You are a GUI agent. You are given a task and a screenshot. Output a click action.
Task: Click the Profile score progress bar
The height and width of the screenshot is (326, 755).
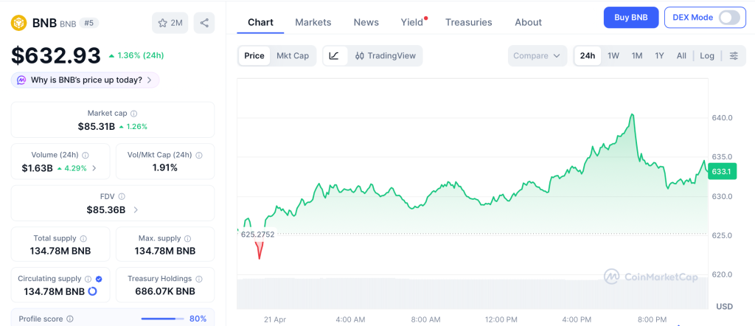click(162, 319)
